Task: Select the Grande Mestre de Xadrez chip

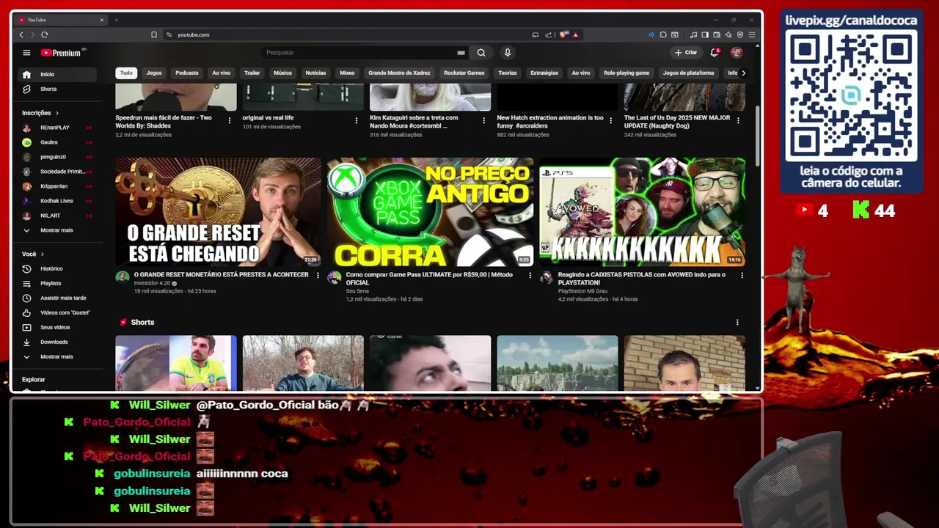Action: click(399, 73)
